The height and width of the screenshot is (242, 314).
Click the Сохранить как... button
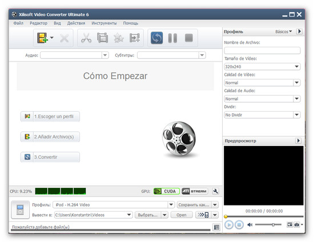coord(194,204)
